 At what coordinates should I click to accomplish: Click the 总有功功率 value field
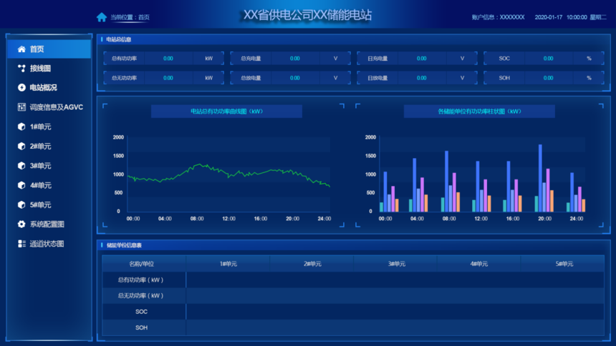[x=168, y=59]
